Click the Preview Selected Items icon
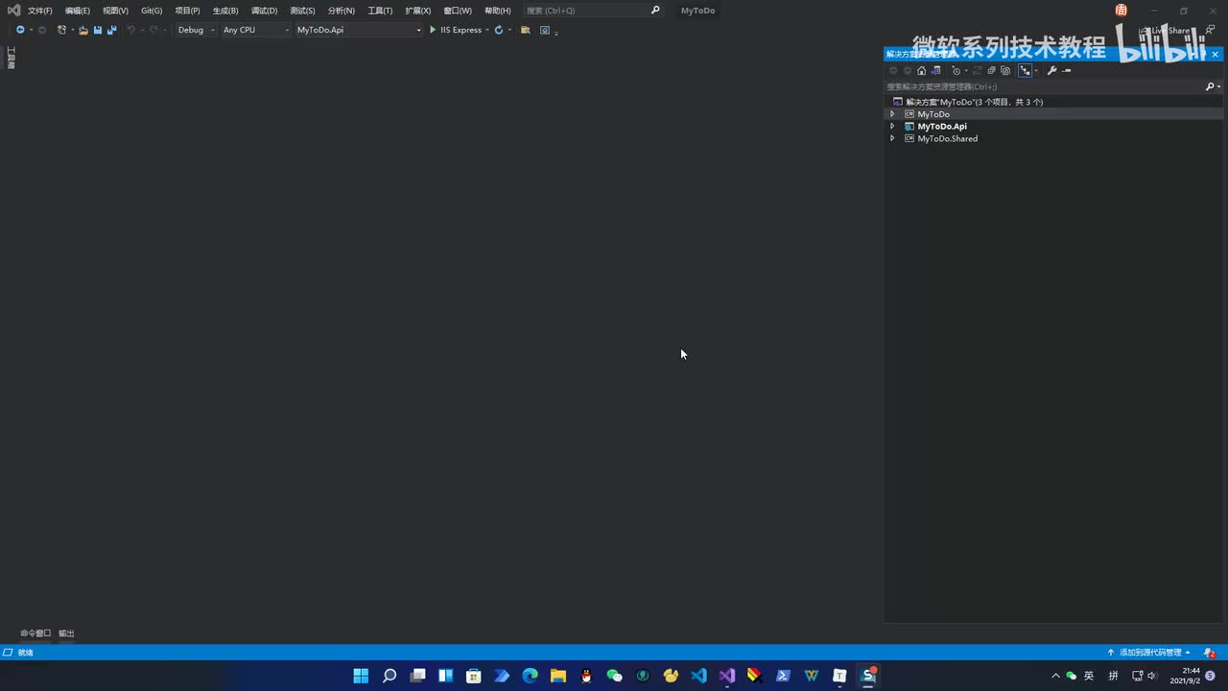The image size is (1228, 691). 1066,70
